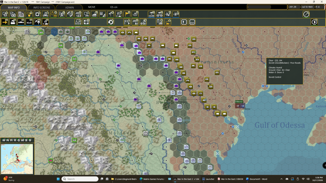Image resolution: width=326 pixels, height=183 pixels.
Task: Select the MOVE tab
Action: tap(92, 7)
